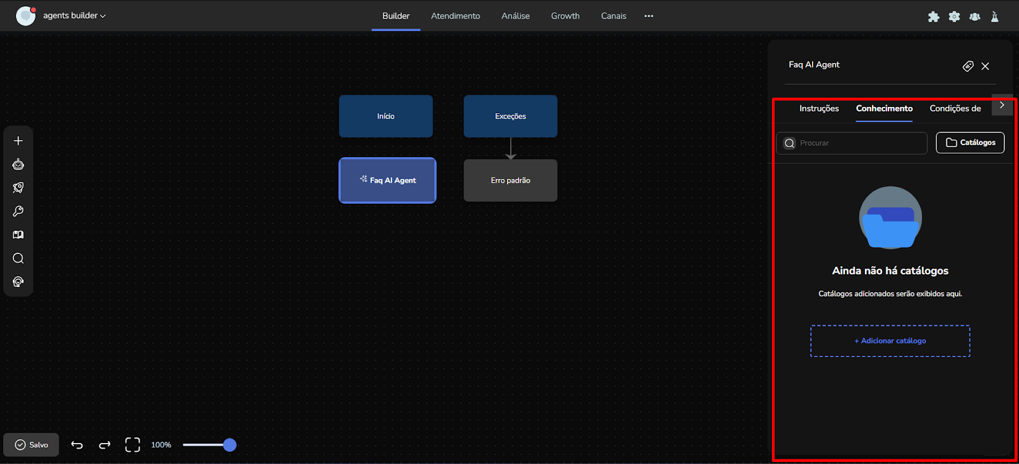Click the zoom slider handle
This screenshot has width=1019, height=464.
click(230, 445)
